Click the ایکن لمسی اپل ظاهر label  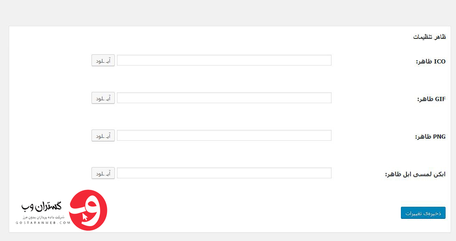pyautogui.click(x=415, y=175)
